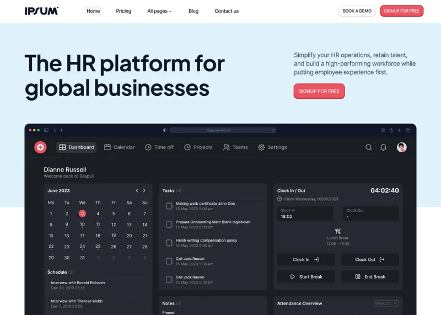Click the browser new tab plus icon
Image resolution: width=441 pixels, height=315 pixels.
[x=399, y=130]
